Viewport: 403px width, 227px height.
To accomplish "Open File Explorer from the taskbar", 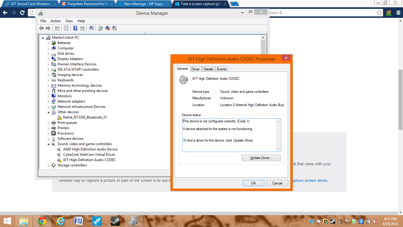I will click(24, 221).
